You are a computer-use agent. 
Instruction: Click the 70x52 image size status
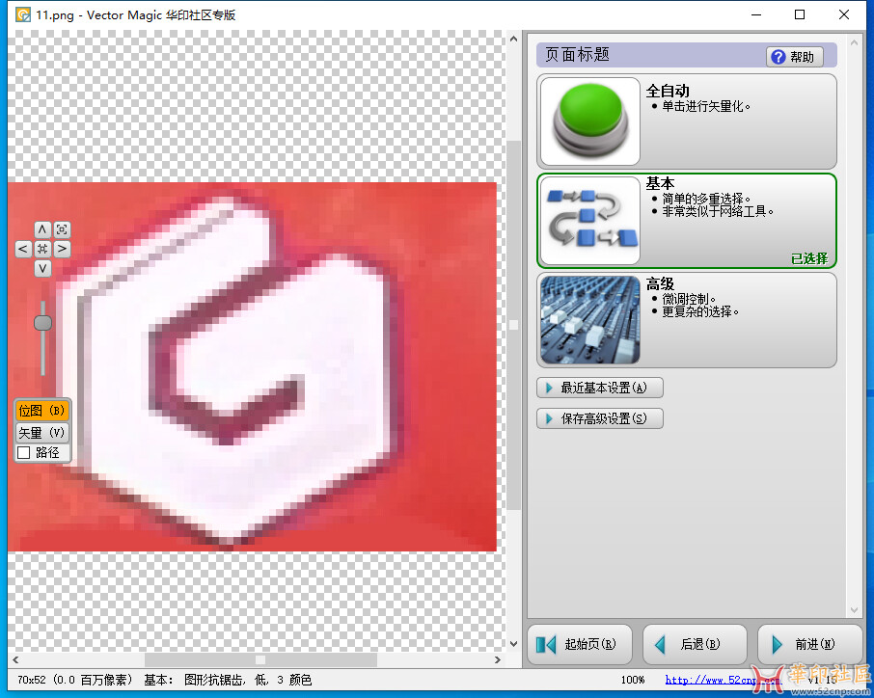[74, 680]
